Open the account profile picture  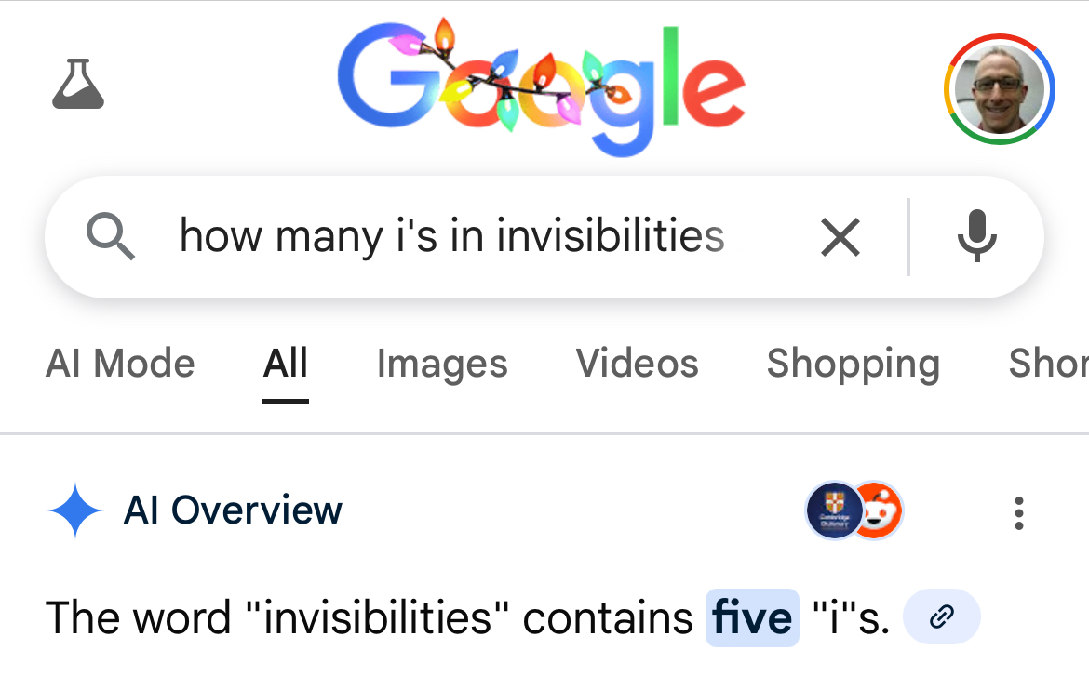pos(999,89)
